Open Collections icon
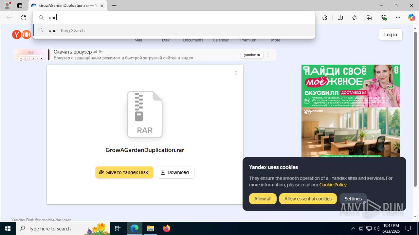Image resolution: width=419 pixels, height=235 pixels. click(369, 18)
